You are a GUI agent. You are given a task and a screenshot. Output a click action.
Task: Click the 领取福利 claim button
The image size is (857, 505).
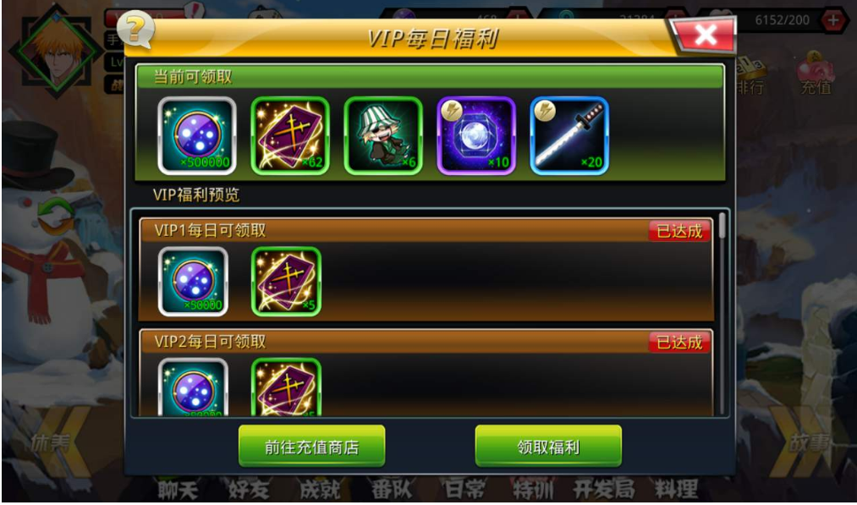tap(548, 447)
